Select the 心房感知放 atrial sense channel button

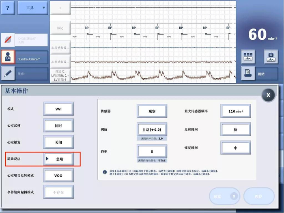[60, 47]
